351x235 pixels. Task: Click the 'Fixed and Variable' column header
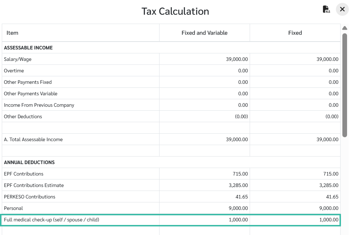204,33
